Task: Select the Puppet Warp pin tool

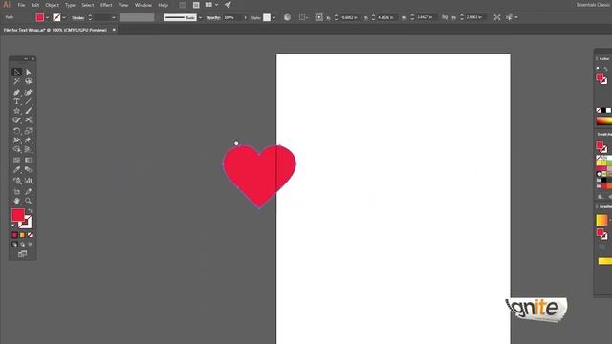Action: [x=29, y=140]
